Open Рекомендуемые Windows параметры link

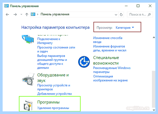coord(112,70)
